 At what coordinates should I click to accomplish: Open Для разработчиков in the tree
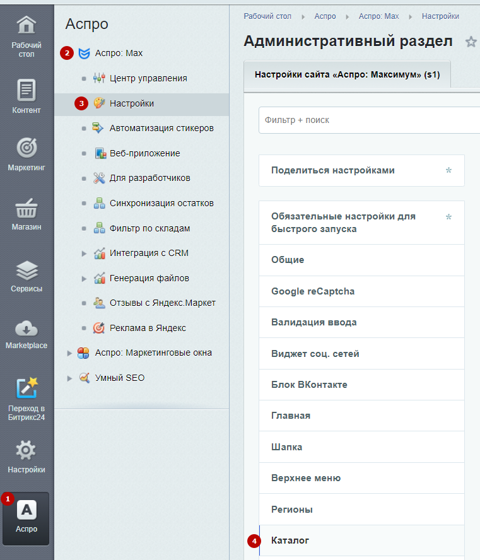click(149, 178)
